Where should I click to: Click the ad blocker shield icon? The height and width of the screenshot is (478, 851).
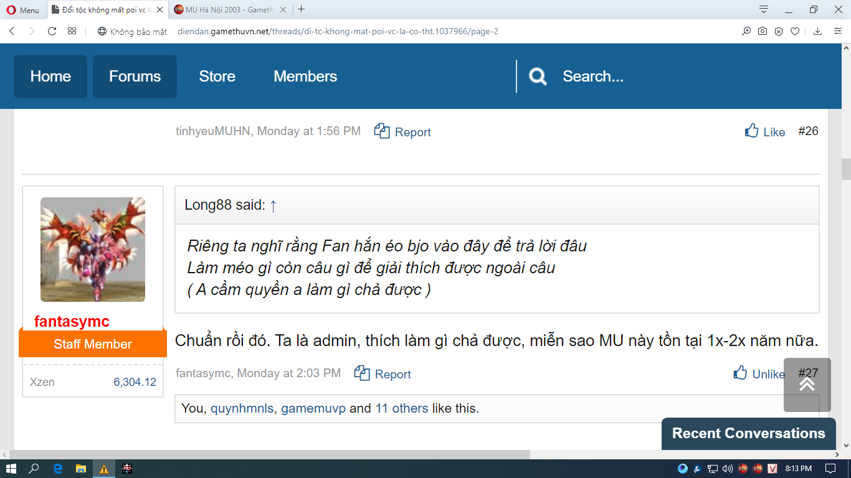779,31
